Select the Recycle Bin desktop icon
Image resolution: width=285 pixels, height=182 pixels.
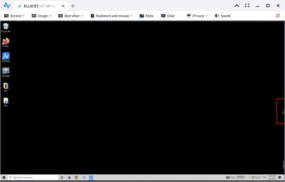pyautogui.click(x=6, y=28)
